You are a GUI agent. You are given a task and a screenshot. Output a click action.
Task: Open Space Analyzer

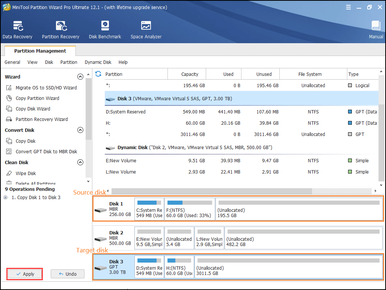pyautogui.click(x=146, y=30)
